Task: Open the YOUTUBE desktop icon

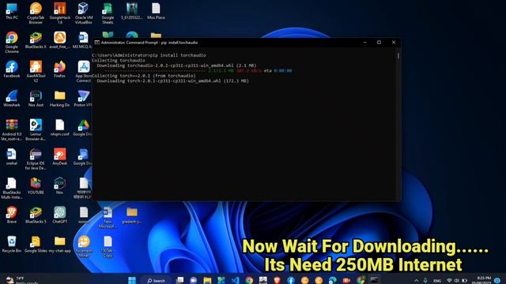Action: pos(36,186)
